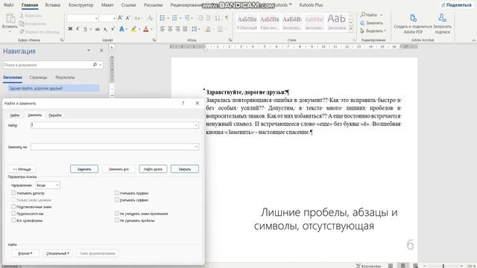Click the Вставить paste icon
The height and width of the screenshot is (268, 477).
coord(10,19)
